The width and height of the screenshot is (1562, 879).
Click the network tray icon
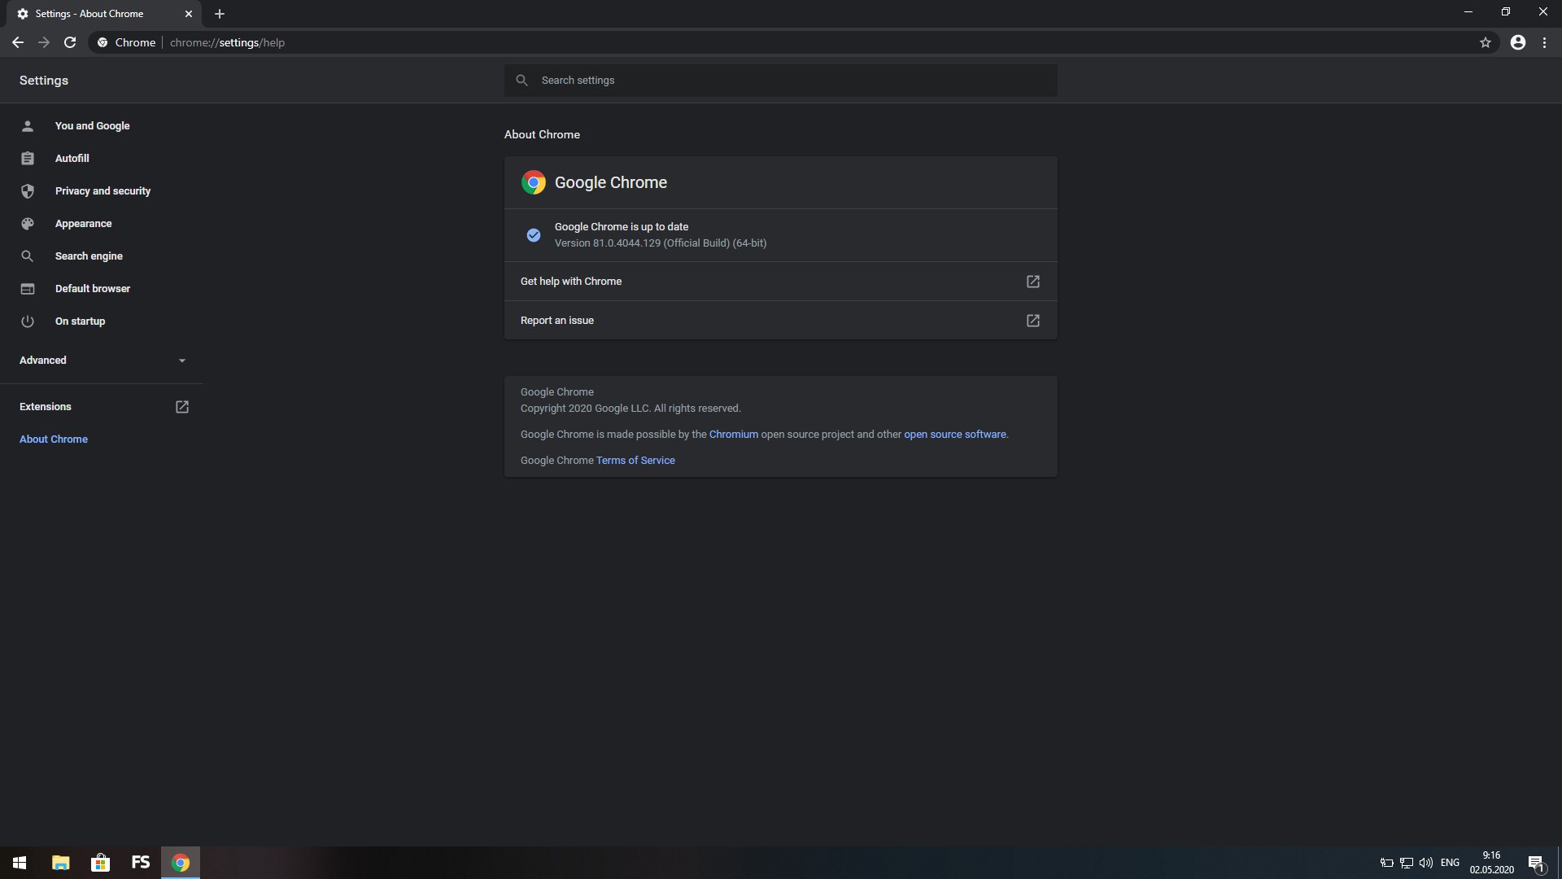1406,863
